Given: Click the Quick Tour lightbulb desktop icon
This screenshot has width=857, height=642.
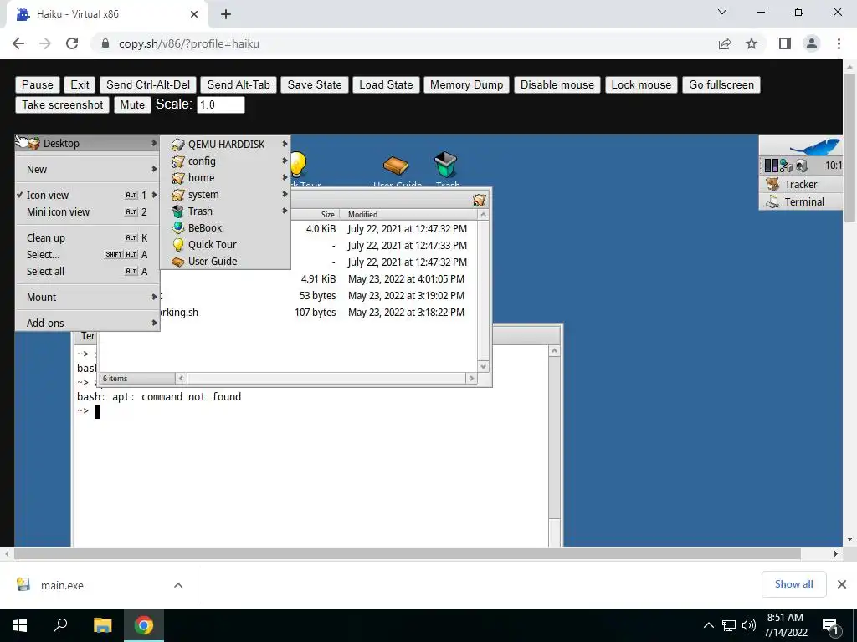Looking at the screenshot, I should [x=299, y=165].
